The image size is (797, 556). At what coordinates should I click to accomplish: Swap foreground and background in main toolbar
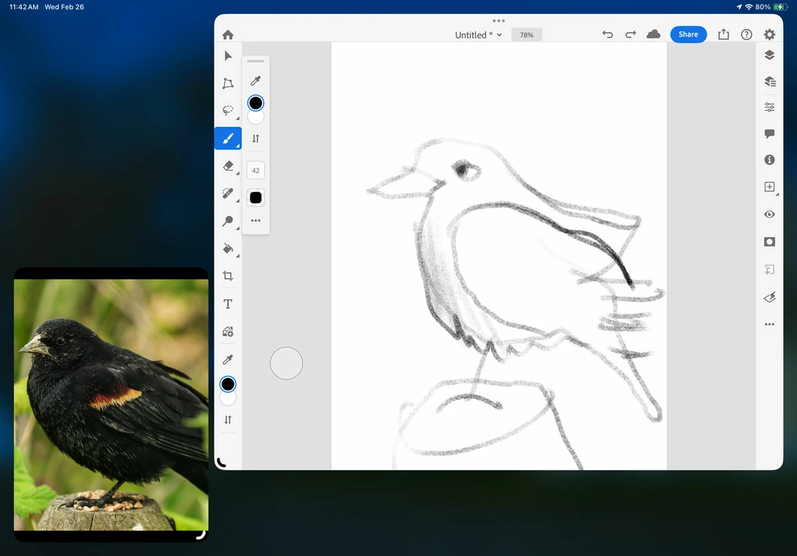(x=228, y=419)
